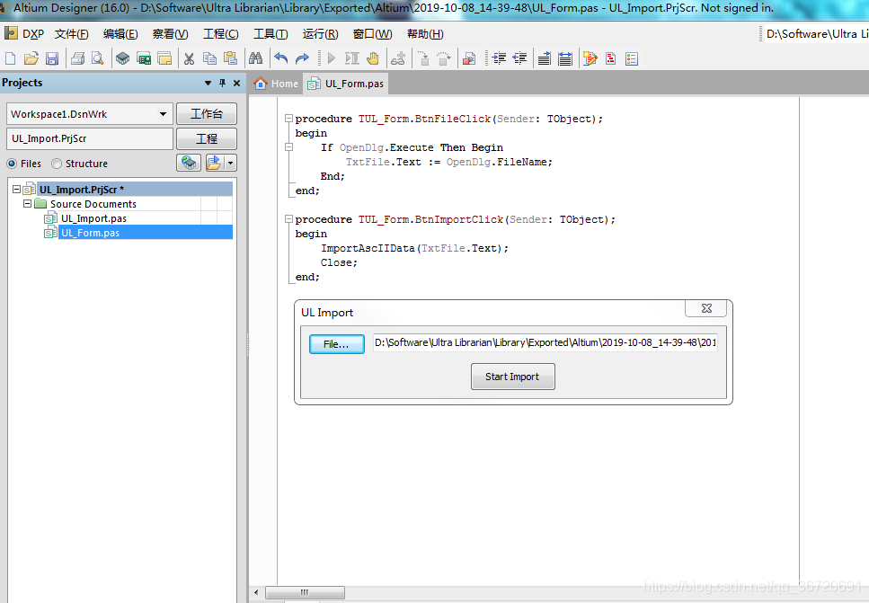This screenshot has width=869, height=603.
Task: Run the script with play icon
Action: [332, 58]
